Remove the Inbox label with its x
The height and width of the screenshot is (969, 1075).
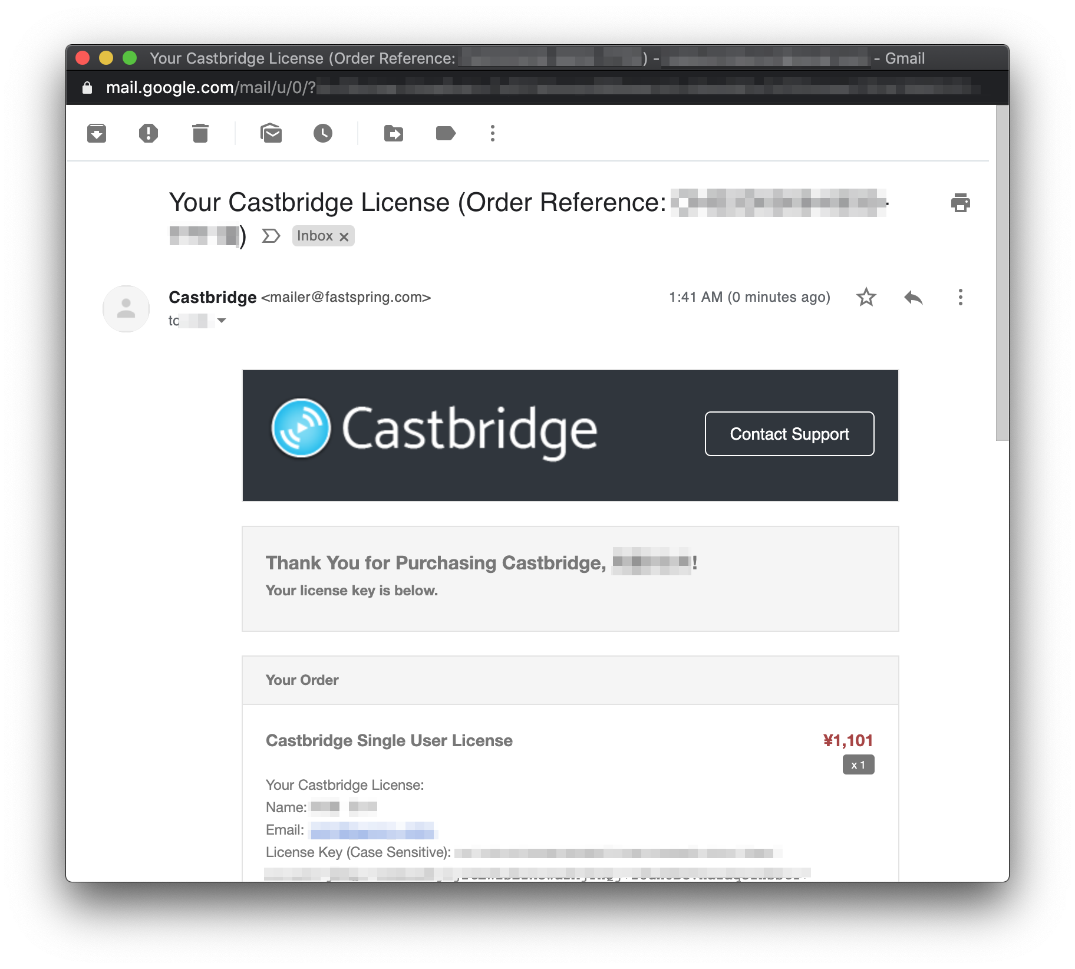pos(344,236)
